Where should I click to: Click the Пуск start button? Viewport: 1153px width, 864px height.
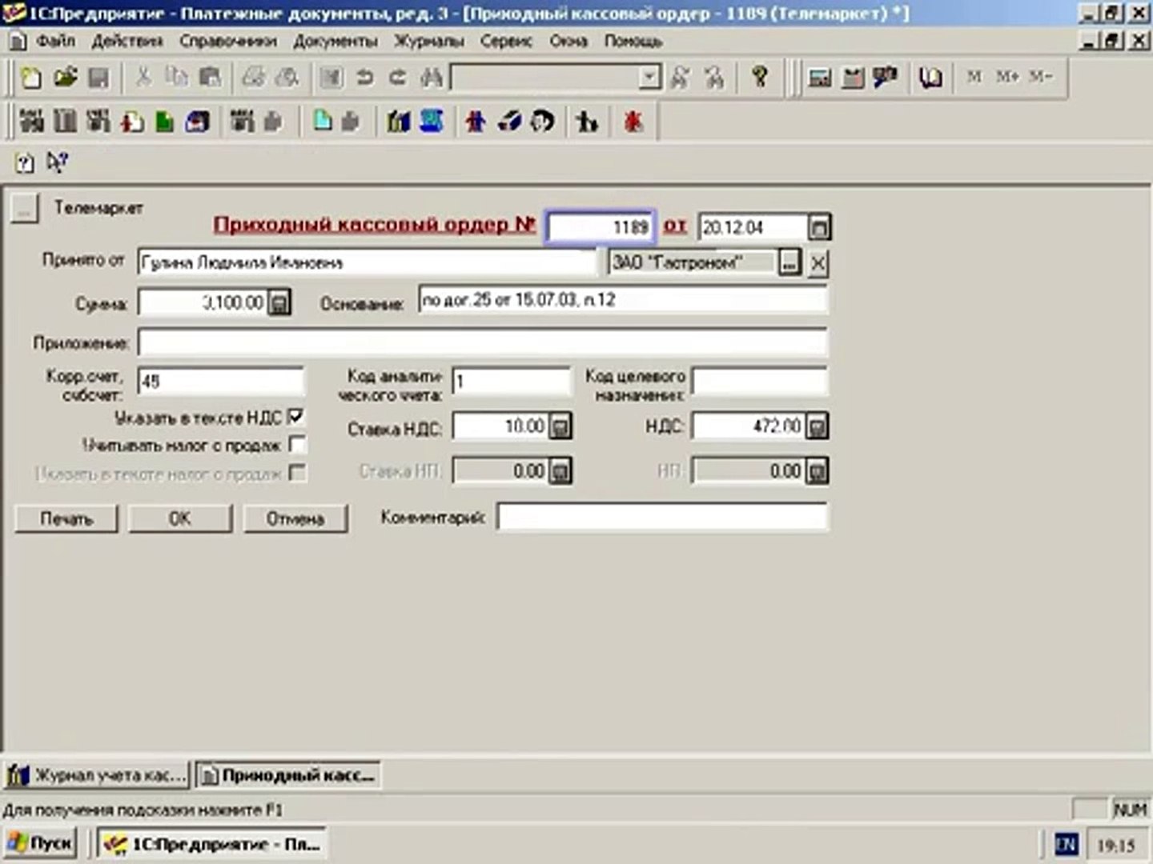click(x=39, y=843)
